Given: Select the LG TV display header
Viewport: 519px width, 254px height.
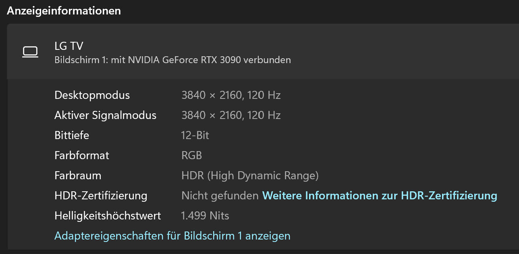Looking at the screenshot, I should click(x=263, y=52).
